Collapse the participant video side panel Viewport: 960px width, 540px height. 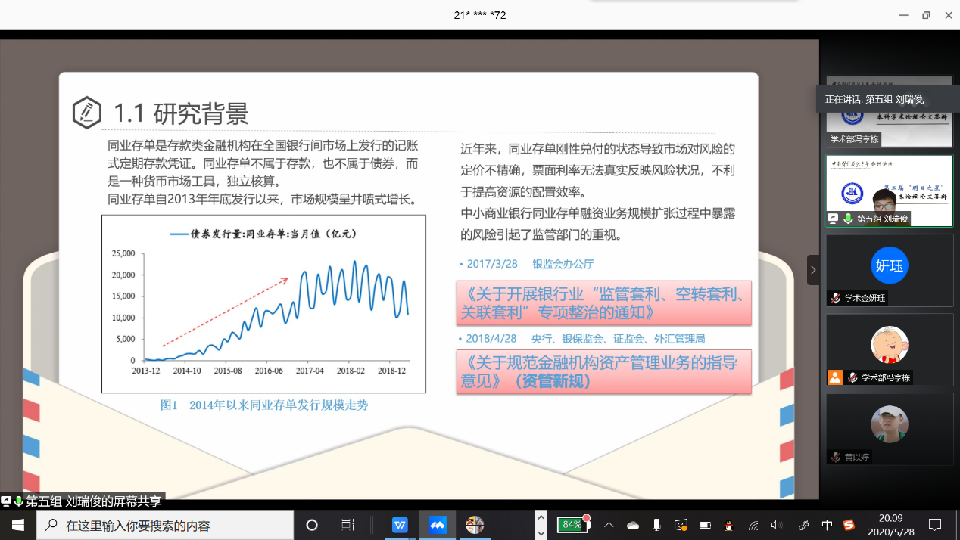coord(813,270)
